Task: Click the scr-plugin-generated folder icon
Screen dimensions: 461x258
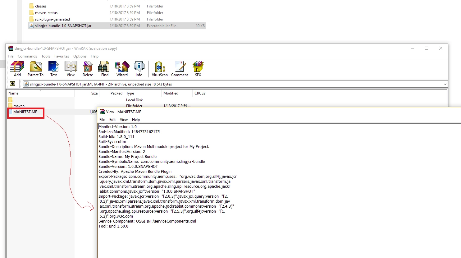Action: tap(31, 19)
